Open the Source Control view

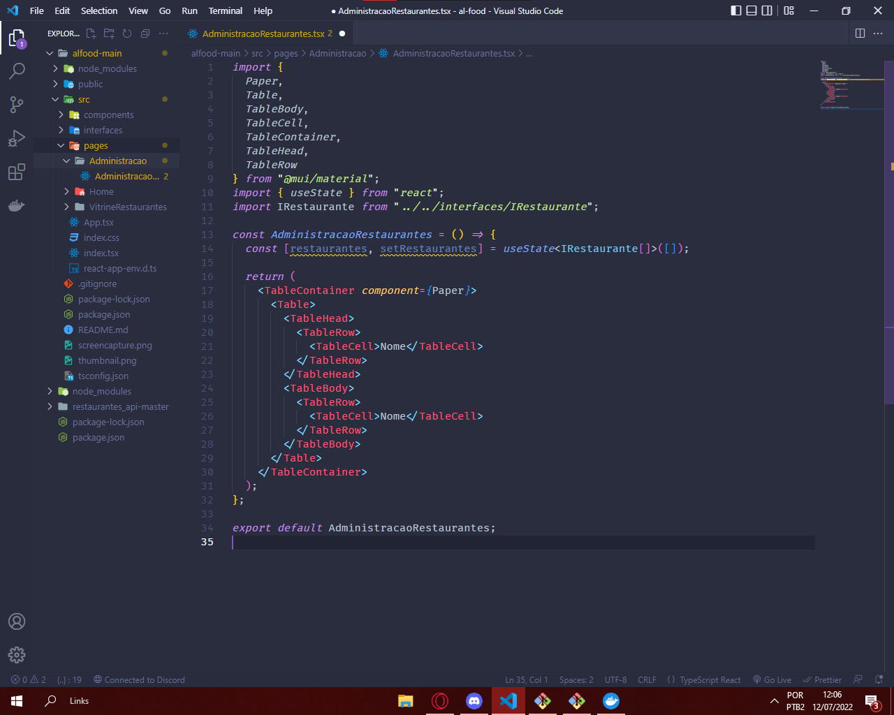[17, 104]
